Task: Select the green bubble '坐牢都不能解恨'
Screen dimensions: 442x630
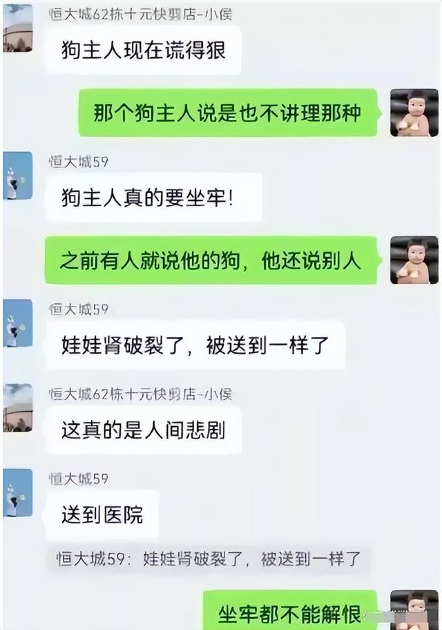Action: pos(291,611)
